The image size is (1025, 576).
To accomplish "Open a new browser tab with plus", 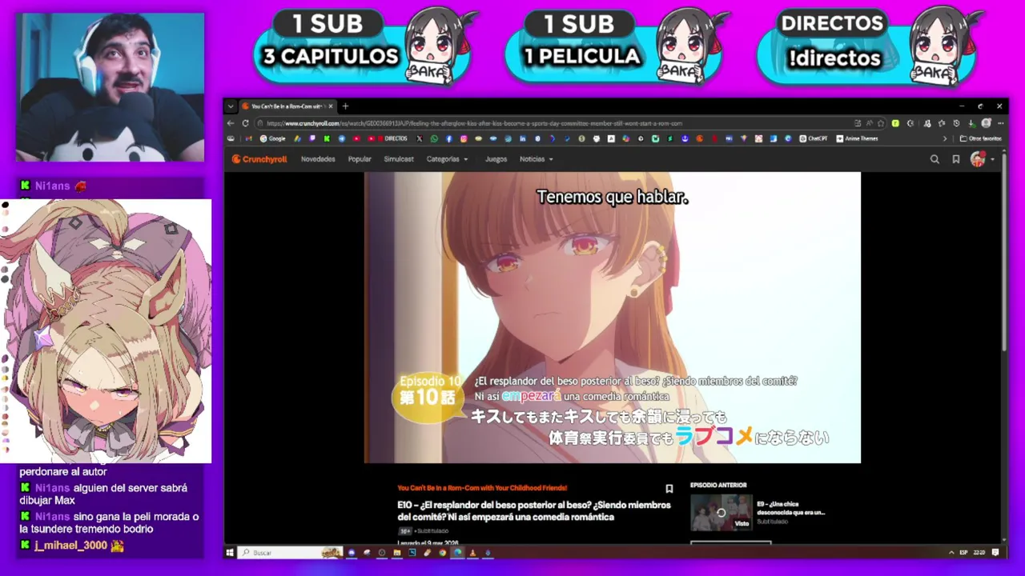I will 346,106.
